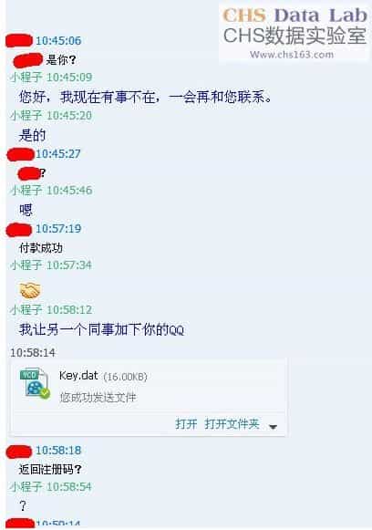Click the Www.chs163.com website address
This screenshot has height=530, width=372.
pyautogui.click(x=292, y=55)
